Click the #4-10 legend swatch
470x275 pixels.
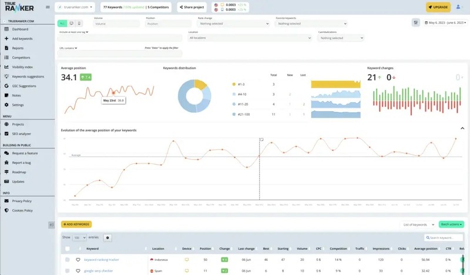[234, 94]
